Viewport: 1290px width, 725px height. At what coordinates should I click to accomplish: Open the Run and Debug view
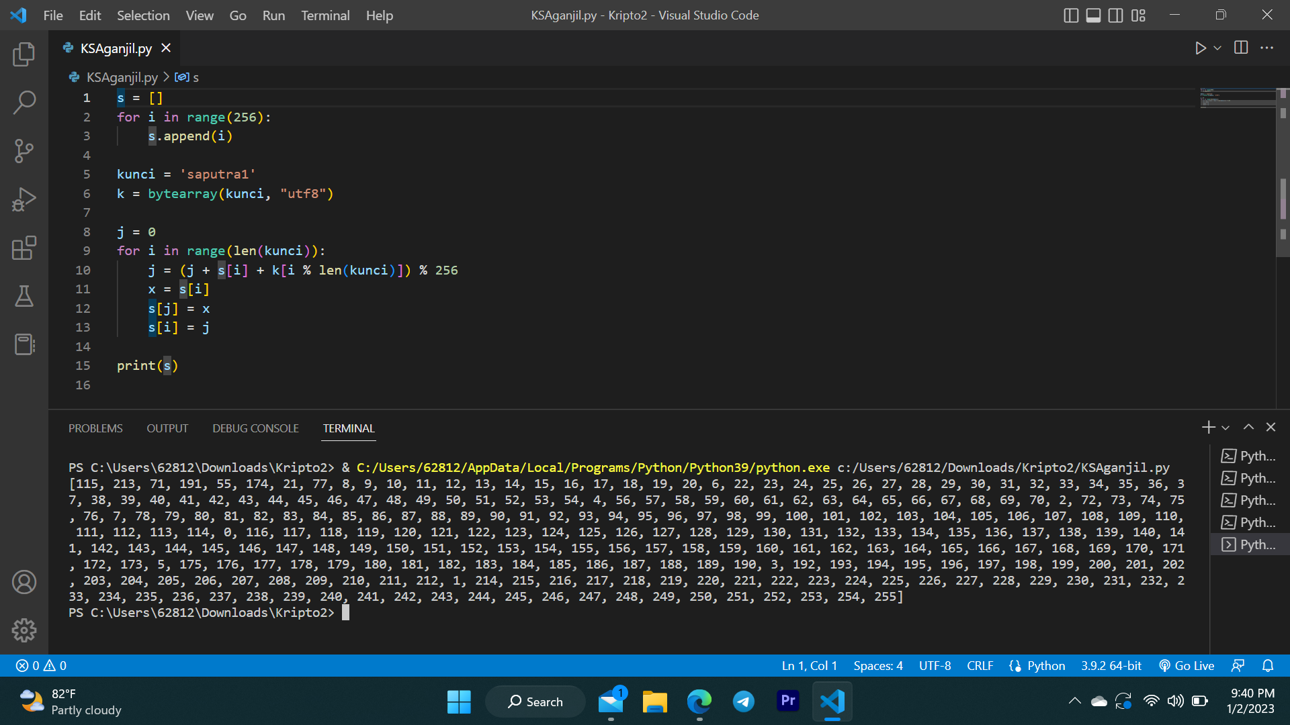24,199
